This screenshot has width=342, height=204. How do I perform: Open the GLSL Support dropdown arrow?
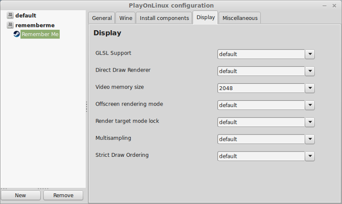coord(310,54)
